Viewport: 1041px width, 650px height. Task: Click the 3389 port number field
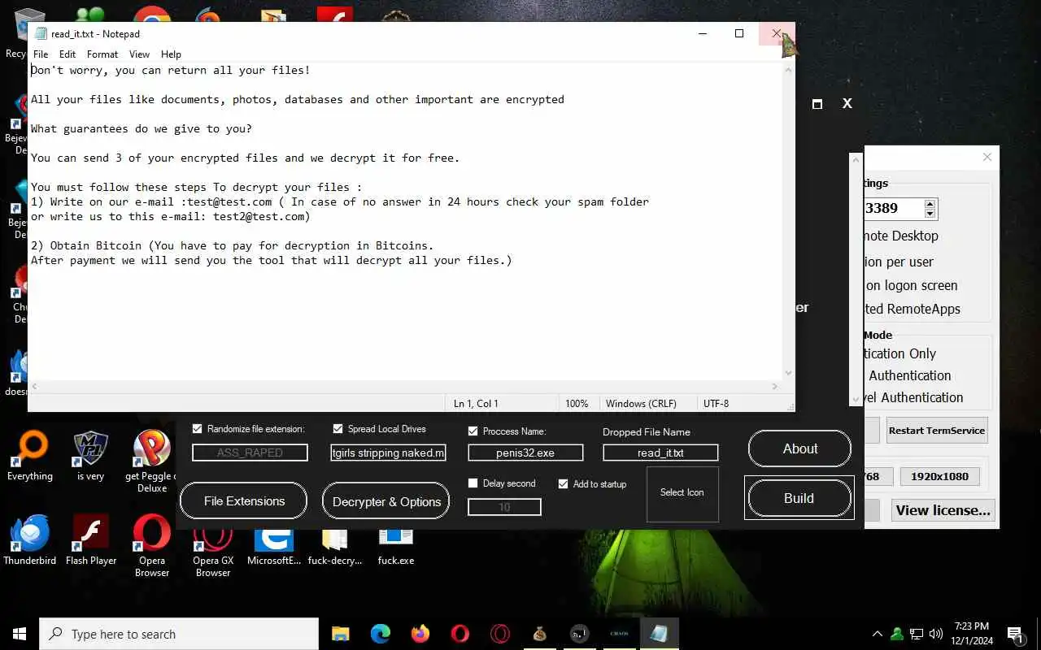click(893, 209)
